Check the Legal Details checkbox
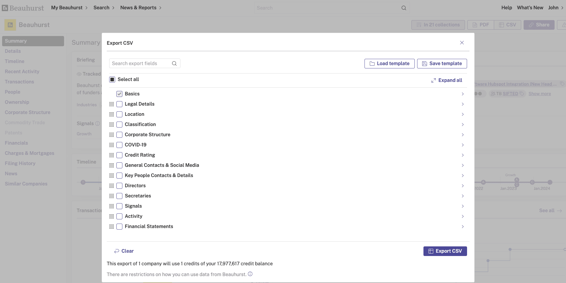The image size is (566, 283). coord(119,104)
